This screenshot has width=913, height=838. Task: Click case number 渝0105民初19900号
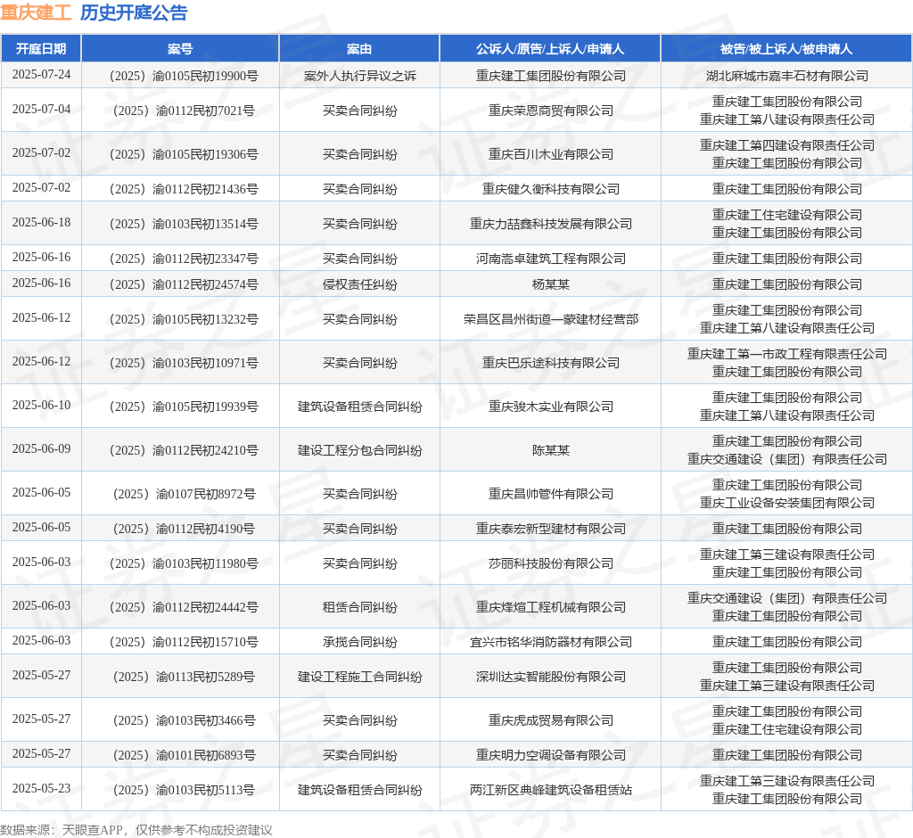pyautogui.click(x=184, y=76)
